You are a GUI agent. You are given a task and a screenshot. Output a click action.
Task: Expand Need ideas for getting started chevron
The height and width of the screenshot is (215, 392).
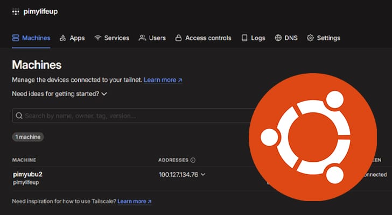(104, 94)
